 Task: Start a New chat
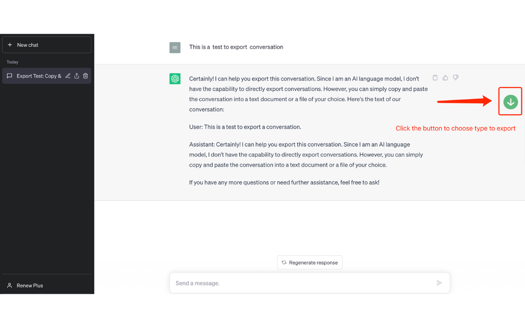pos(47,45)
